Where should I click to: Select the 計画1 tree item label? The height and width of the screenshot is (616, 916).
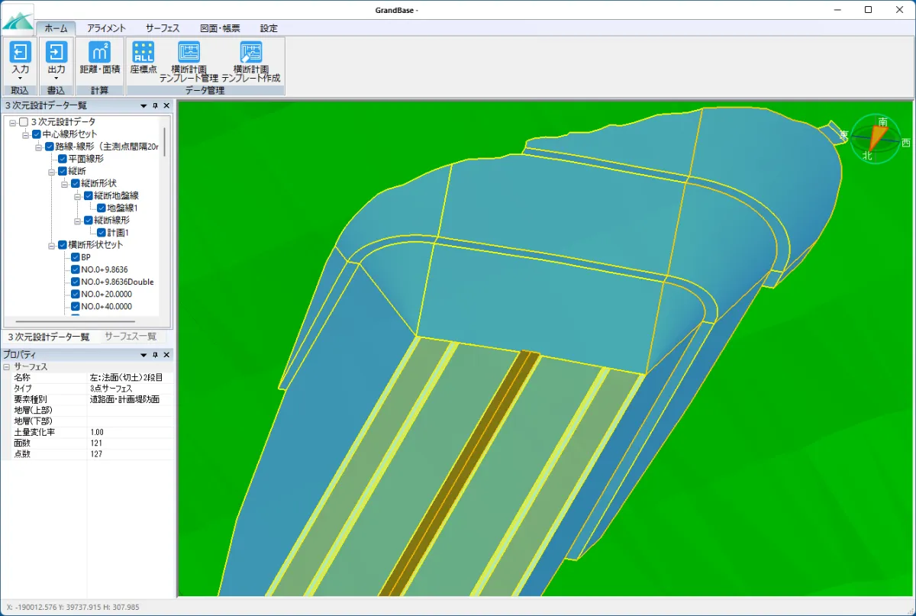pyautogui.click(x=118, y=232)
